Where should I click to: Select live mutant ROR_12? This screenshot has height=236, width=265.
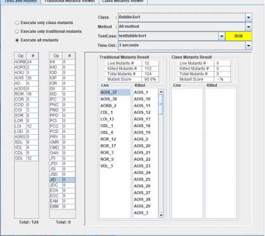115,139
